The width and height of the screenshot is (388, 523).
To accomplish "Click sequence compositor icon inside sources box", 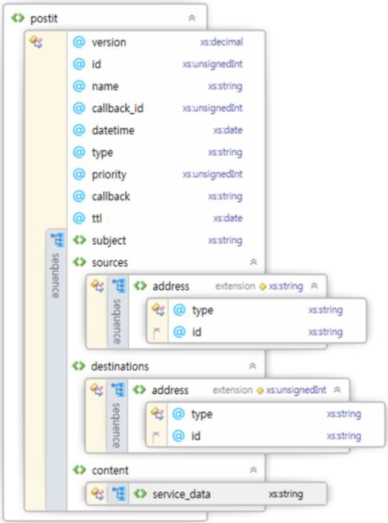I will tap(119, 285).
